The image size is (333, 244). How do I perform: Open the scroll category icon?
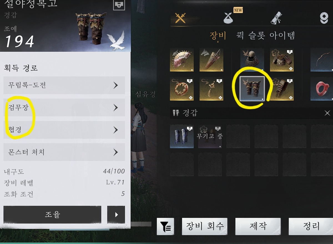[276, 17]
